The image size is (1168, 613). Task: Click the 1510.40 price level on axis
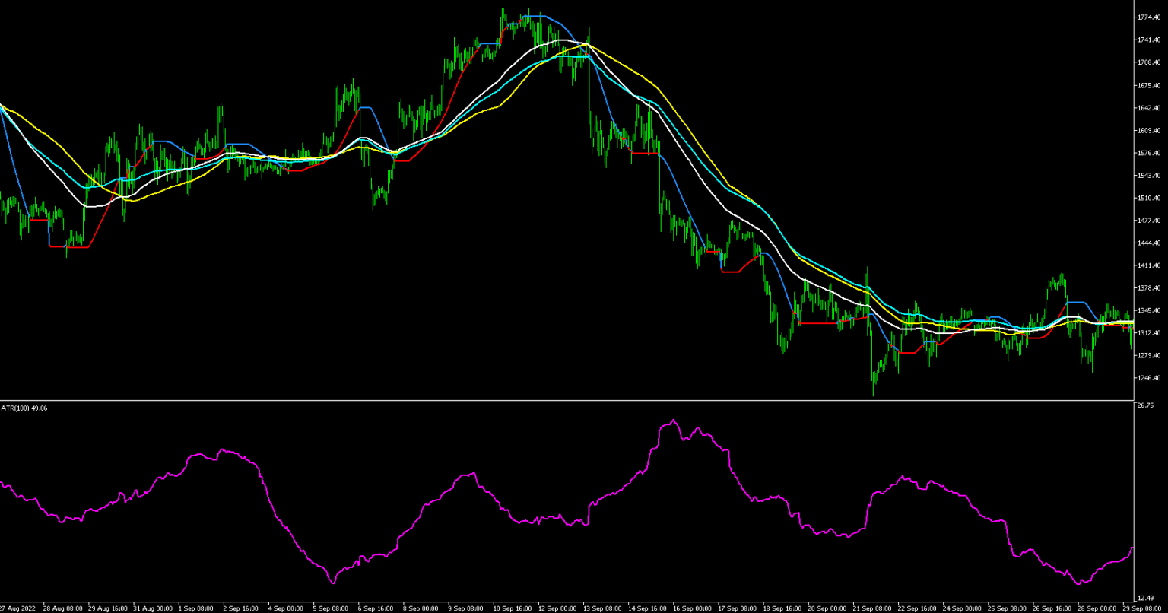tap(1148, 199)
